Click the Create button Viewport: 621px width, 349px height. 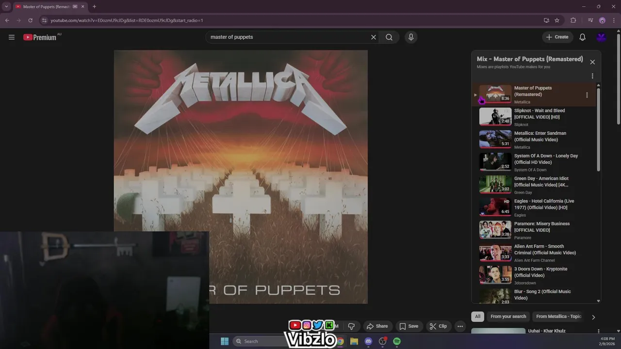(x=557, y=37)
